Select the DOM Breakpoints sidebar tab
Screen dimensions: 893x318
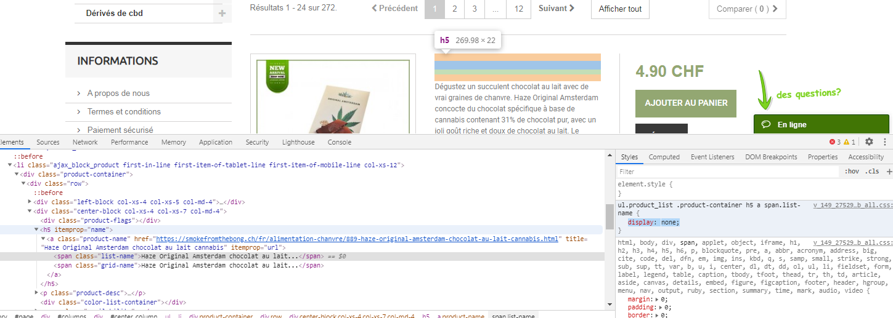[x=771, y=157]
